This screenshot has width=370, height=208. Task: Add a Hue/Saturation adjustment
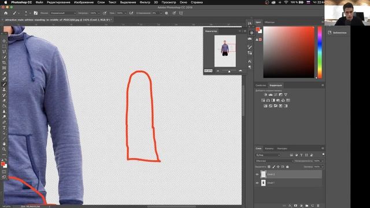point(263,100)
